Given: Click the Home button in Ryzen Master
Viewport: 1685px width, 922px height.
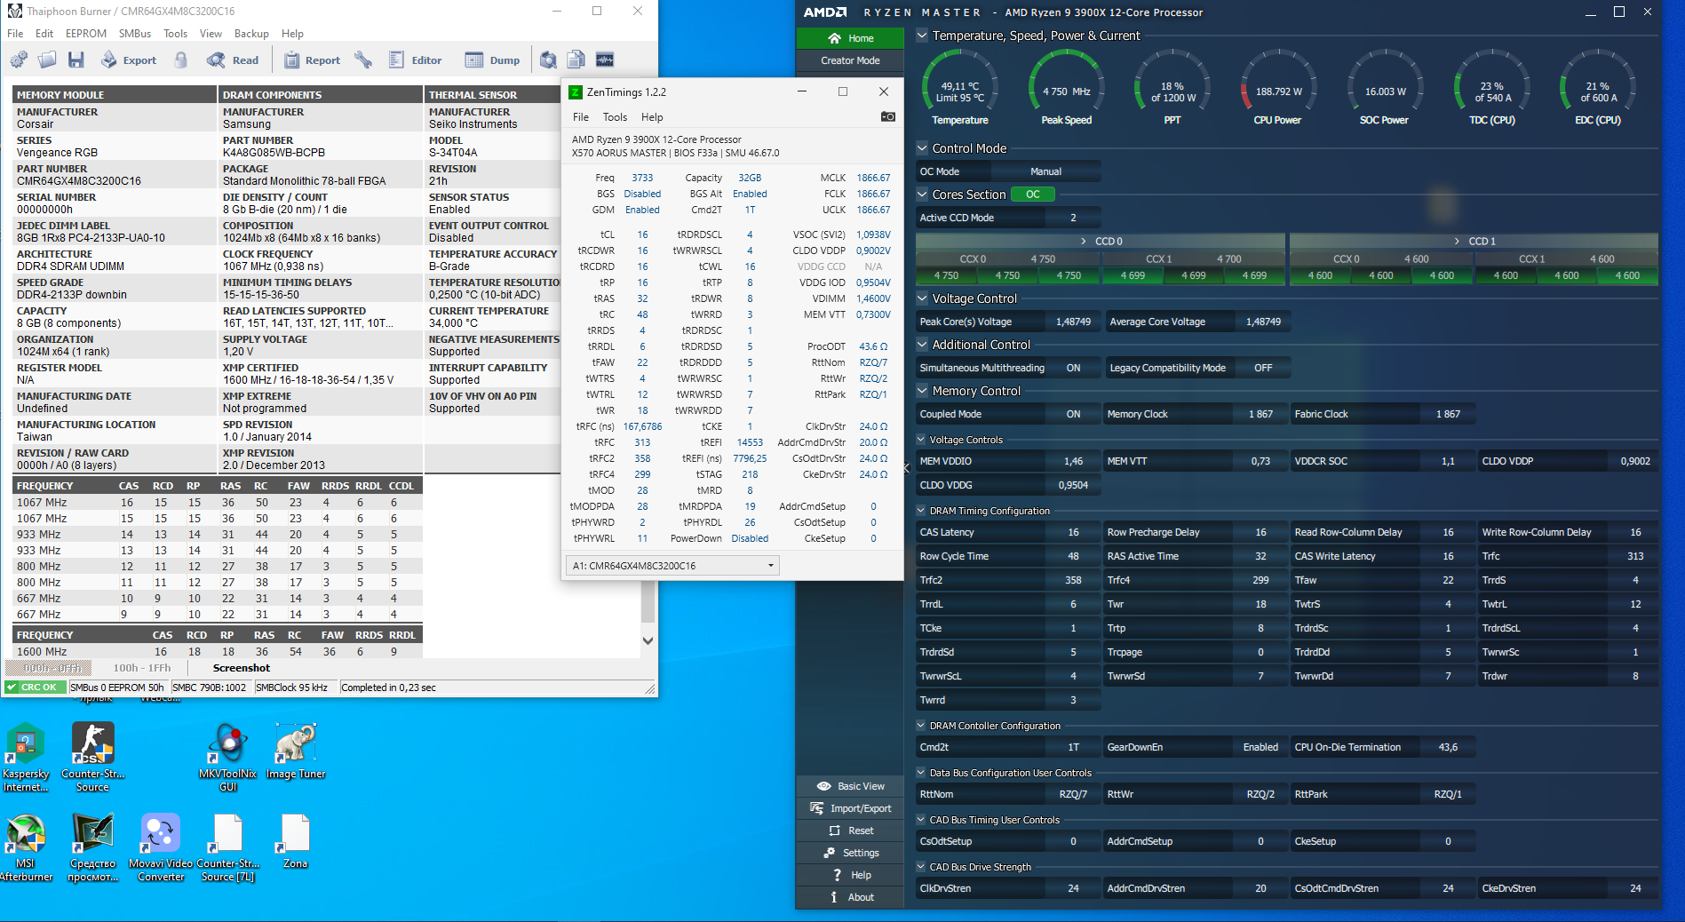Looking at the screenshot, I should (x=850, y=38).
